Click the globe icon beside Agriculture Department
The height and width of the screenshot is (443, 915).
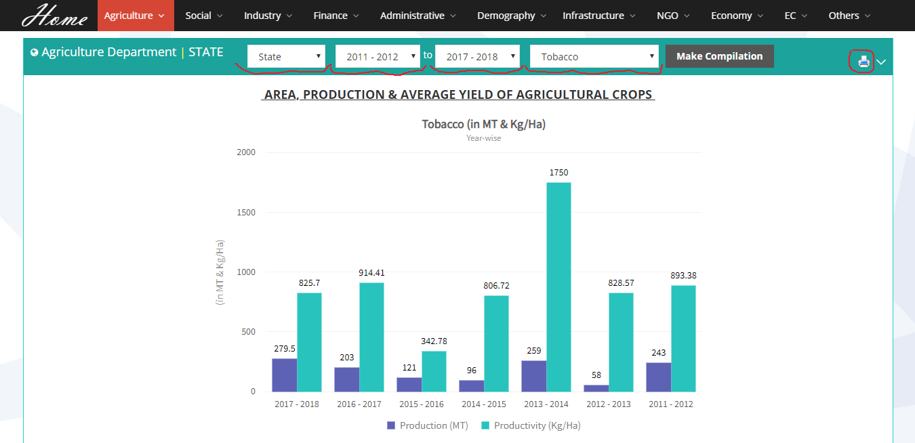pyautogui.click(x=35, y=53)
